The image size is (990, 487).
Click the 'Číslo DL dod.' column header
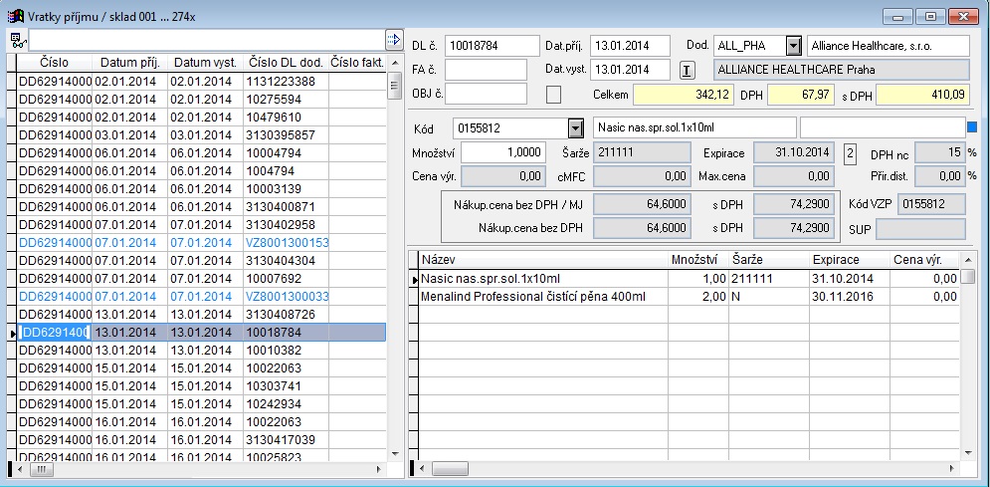[285, 62]
